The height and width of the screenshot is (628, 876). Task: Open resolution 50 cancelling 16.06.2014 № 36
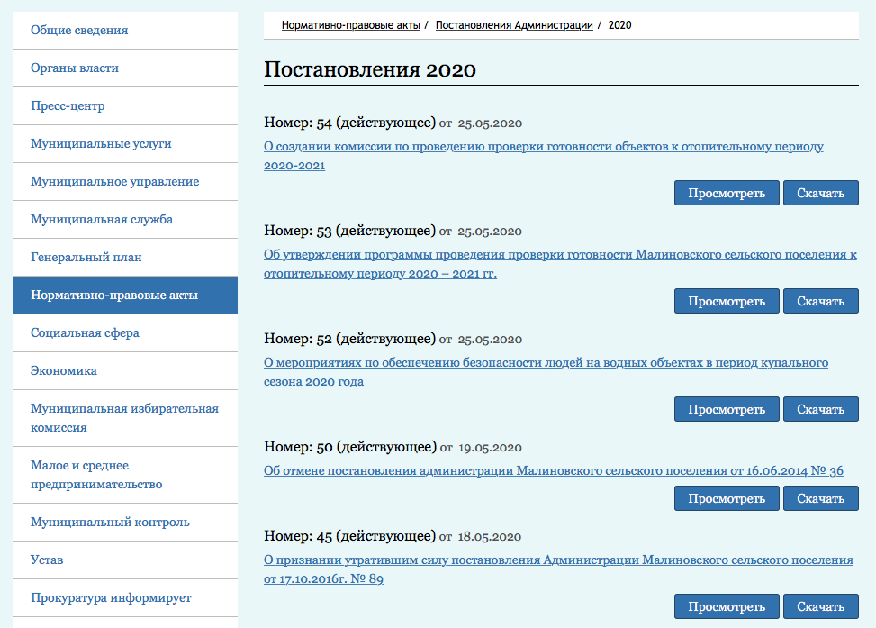tap(554, 471)
